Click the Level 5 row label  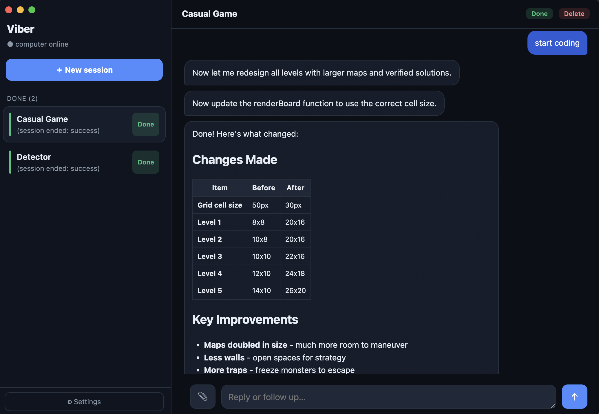click(220, 290)
